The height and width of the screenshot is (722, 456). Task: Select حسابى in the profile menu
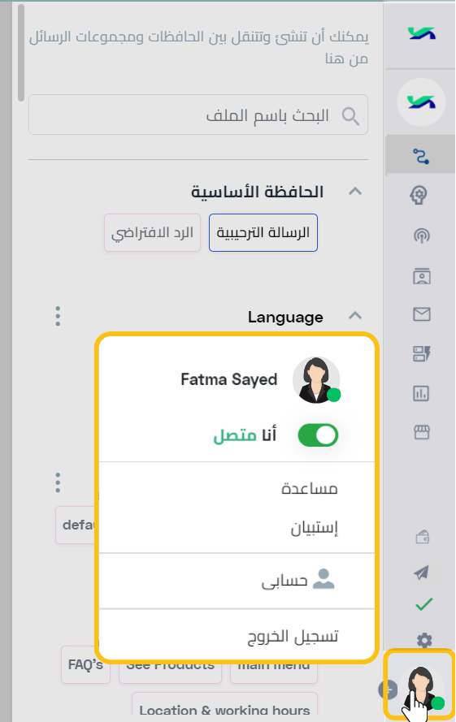pos(298,580)
